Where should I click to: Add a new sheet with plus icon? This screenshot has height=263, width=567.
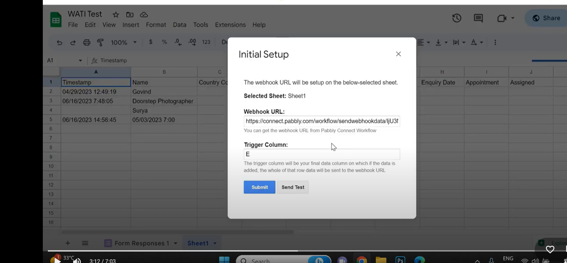[68, 243]
